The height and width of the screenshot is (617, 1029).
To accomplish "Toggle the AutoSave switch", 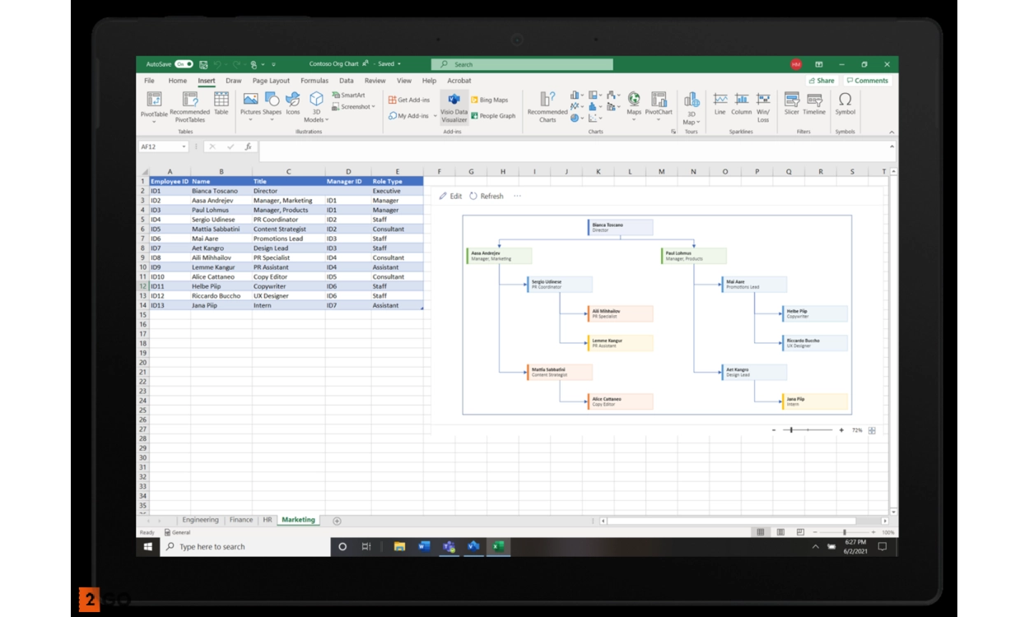I will pos(184,64).
